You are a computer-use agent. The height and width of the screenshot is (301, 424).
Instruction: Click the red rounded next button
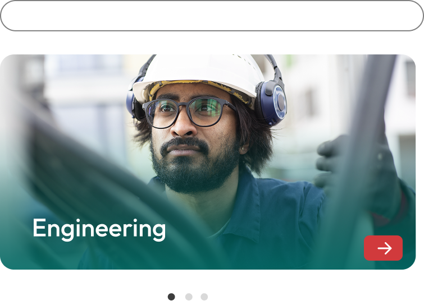383,248
